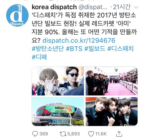Select the #디패 hashtag

coord(39,57)
